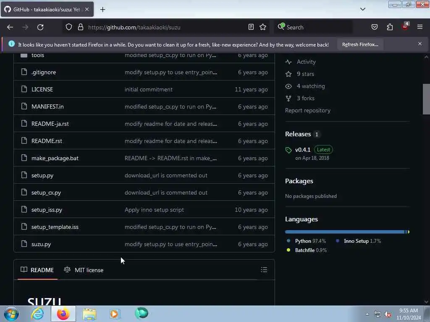Viewport: 430px width, 322px height.
Task: Open the Packages heading link
Action: [299, 181]
